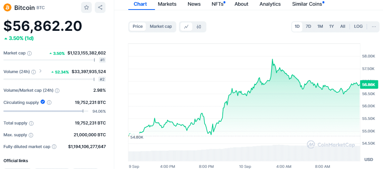Open the NFTs tab

(x=218, y=4)
